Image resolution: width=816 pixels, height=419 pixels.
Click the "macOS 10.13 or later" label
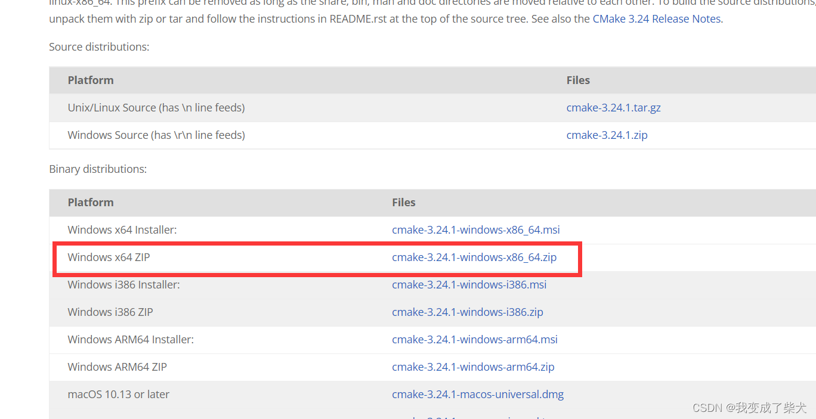point(119,395)
